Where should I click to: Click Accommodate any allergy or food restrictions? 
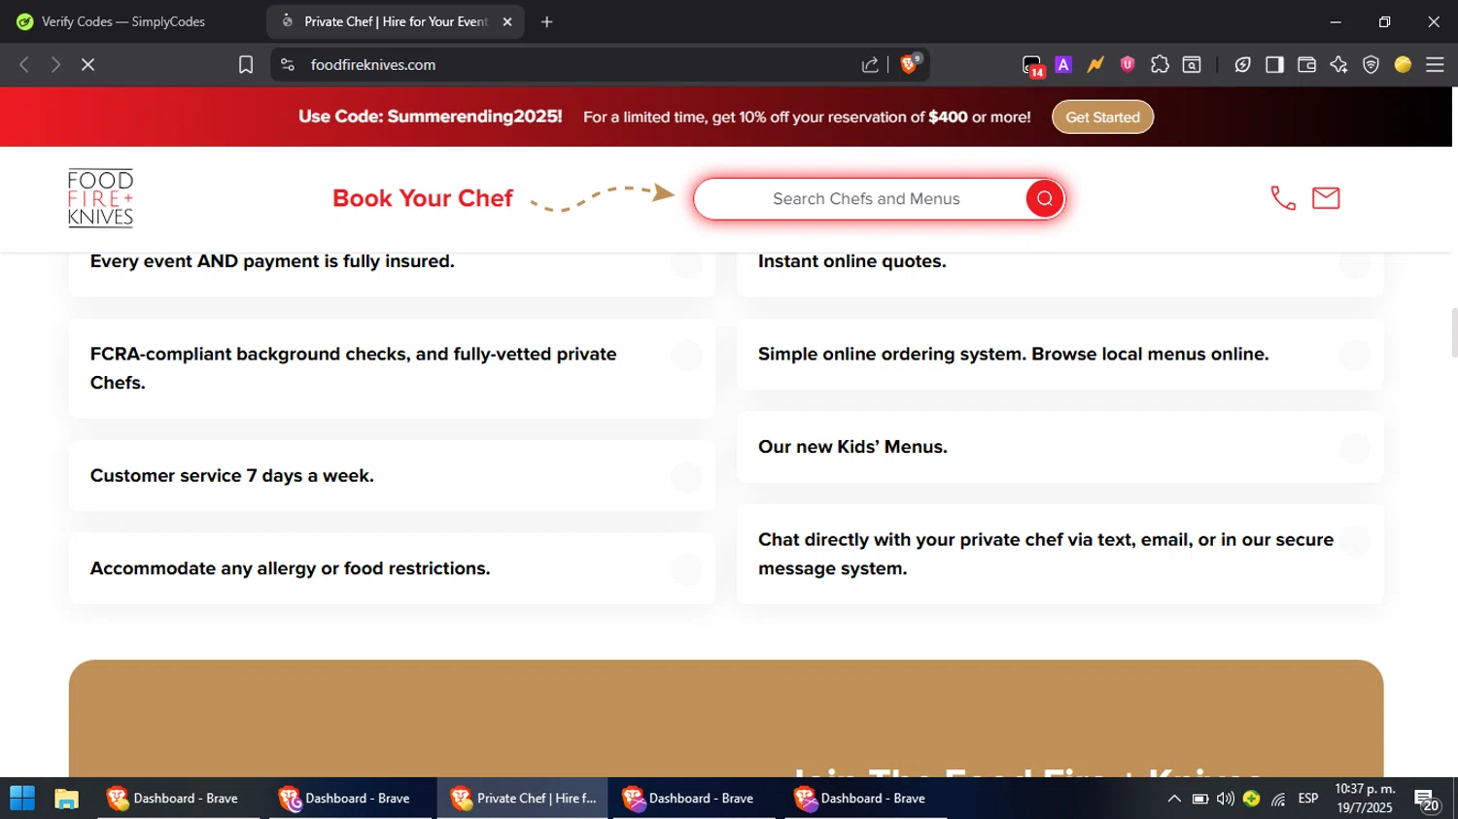392,568
